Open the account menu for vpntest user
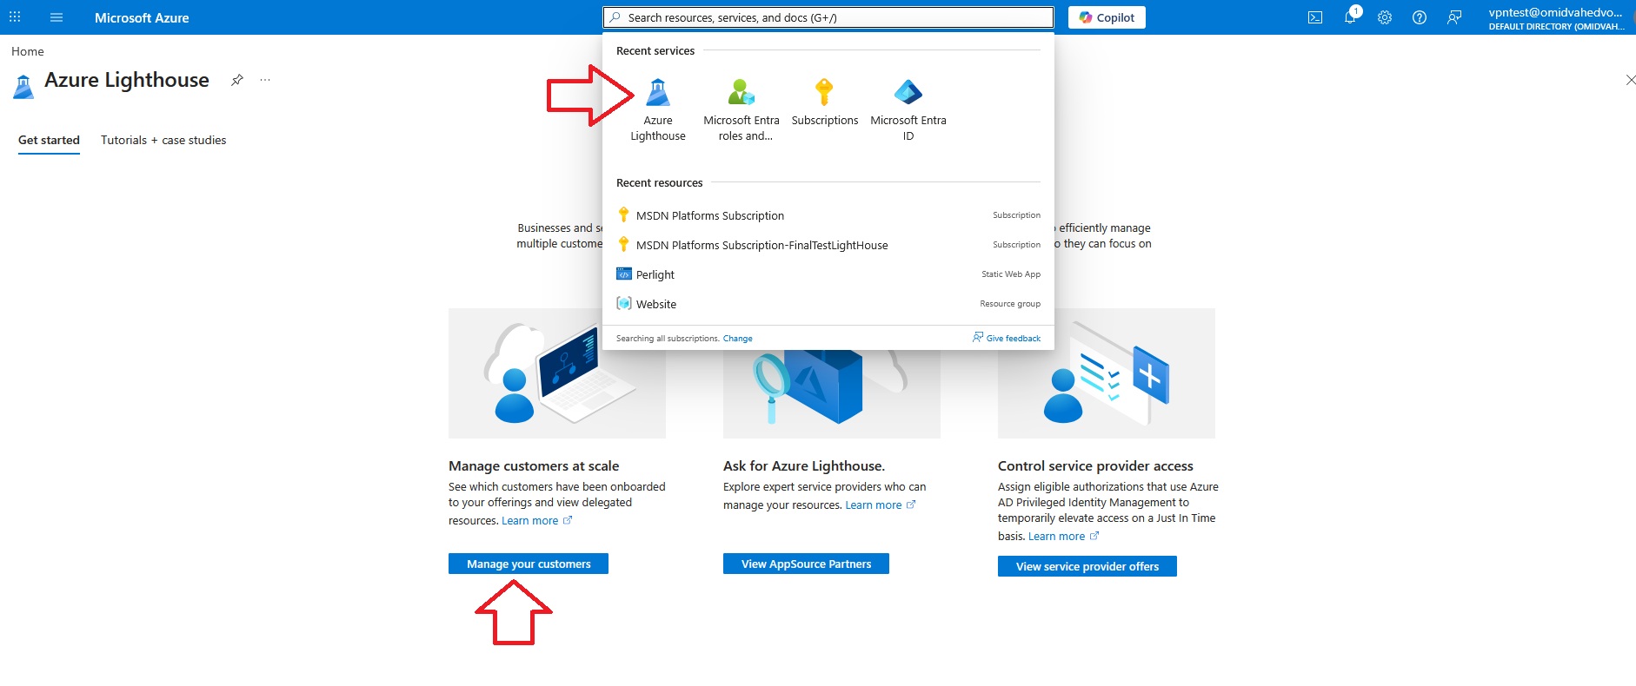The height and width of the screenshot is (686, 1636). pos(1555,17)
